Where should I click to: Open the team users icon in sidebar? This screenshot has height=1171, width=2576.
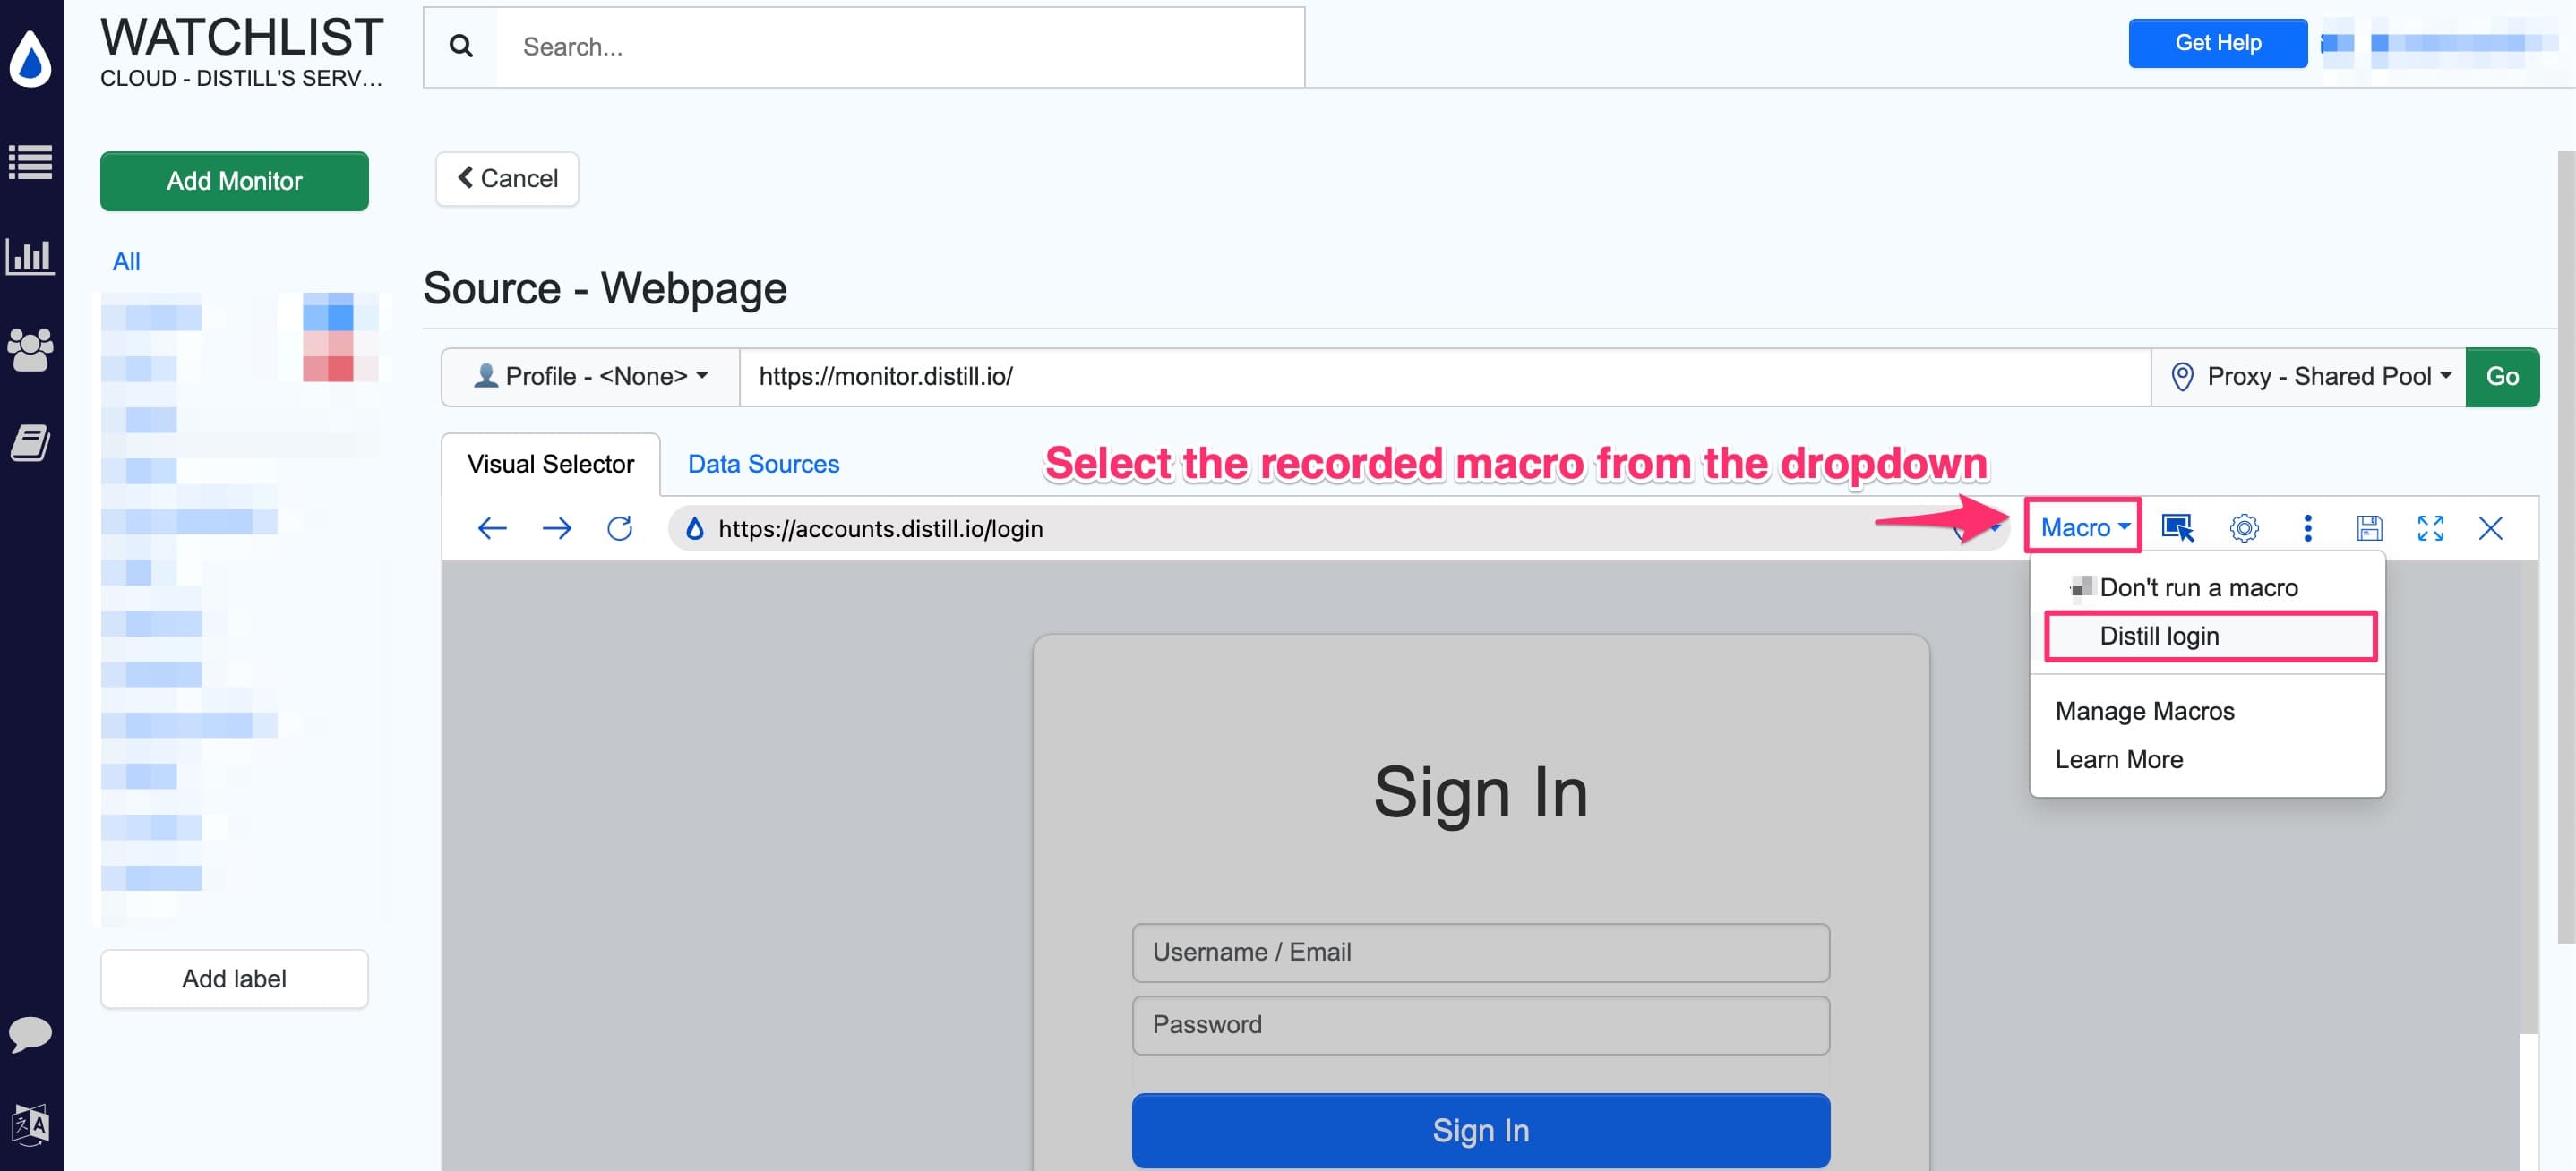(x=31, y=348)
